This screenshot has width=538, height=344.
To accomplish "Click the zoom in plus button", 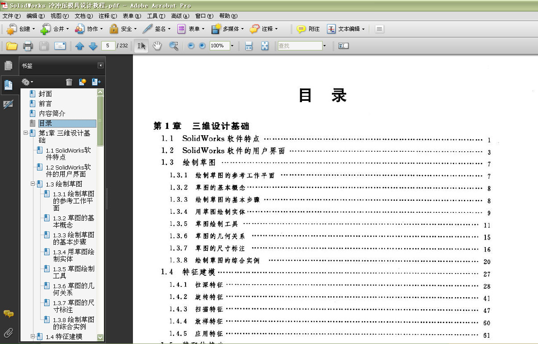I will [x=202, y=46].
